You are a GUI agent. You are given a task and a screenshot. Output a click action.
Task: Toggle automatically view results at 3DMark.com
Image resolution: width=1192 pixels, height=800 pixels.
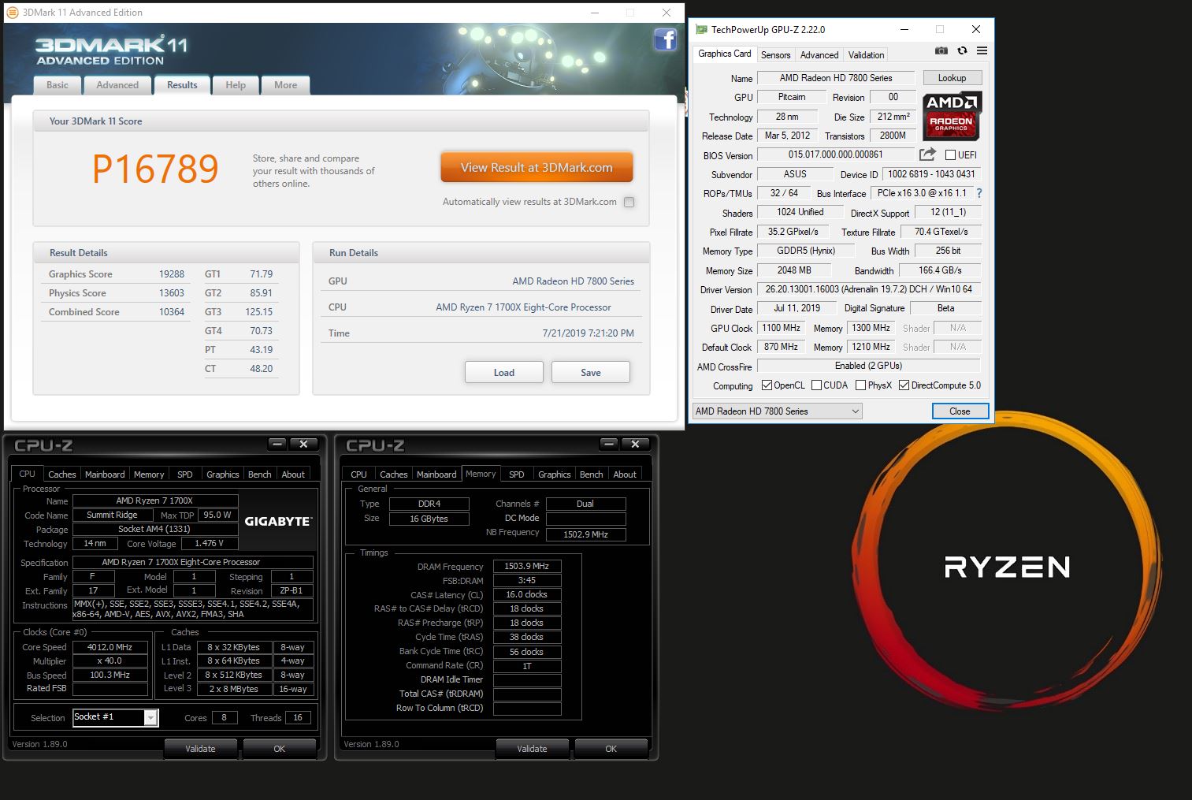[x=629, y=202]
